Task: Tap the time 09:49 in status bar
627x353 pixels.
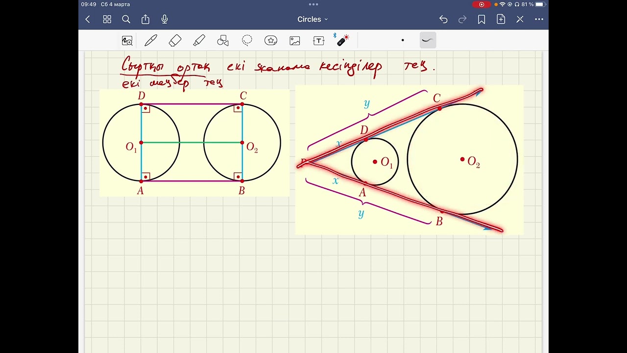Action: tap(89, 4)
